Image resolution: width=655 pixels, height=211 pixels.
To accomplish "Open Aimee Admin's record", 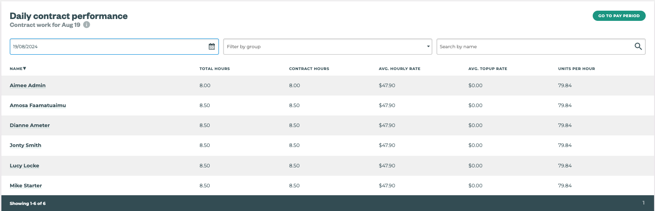I will [27, 85].
